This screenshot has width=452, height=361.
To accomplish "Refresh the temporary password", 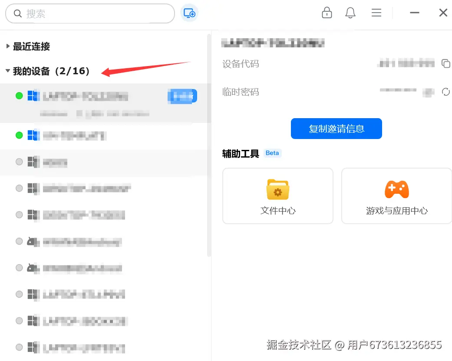I will [x=445, y=92].
